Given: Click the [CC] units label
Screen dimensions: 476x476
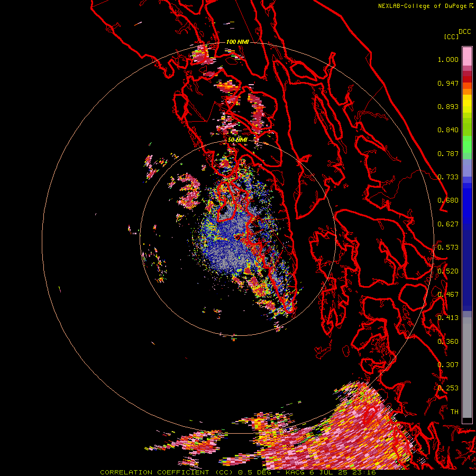Looking at the screenshot, I should pyautogui.click(x=451, y=36).
